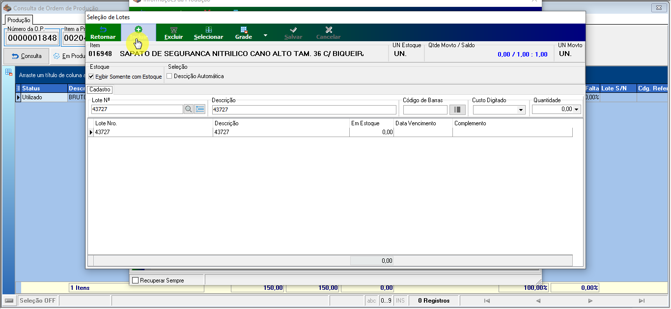671x309 pixels.
Task: Click the magnifier next to Lote Nº
Action: pyautogui.click(x=189, y=110)
